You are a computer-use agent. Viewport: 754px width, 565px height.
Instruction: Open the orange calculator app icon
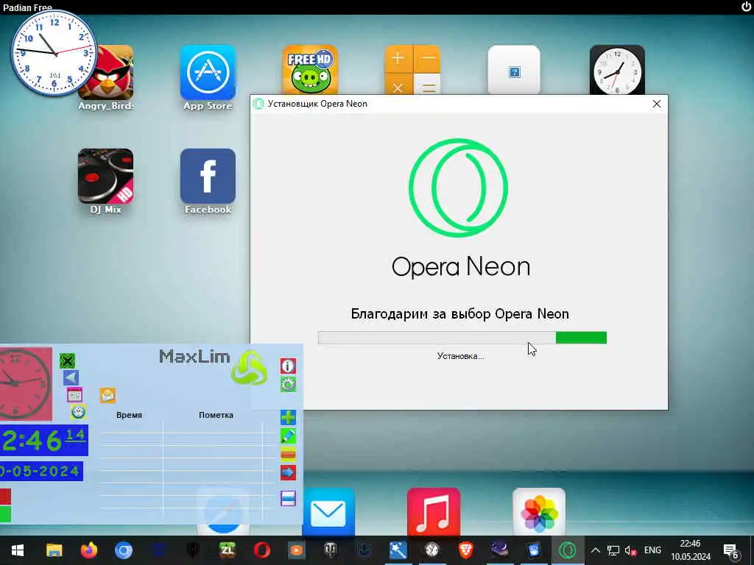tap(412, 70)
